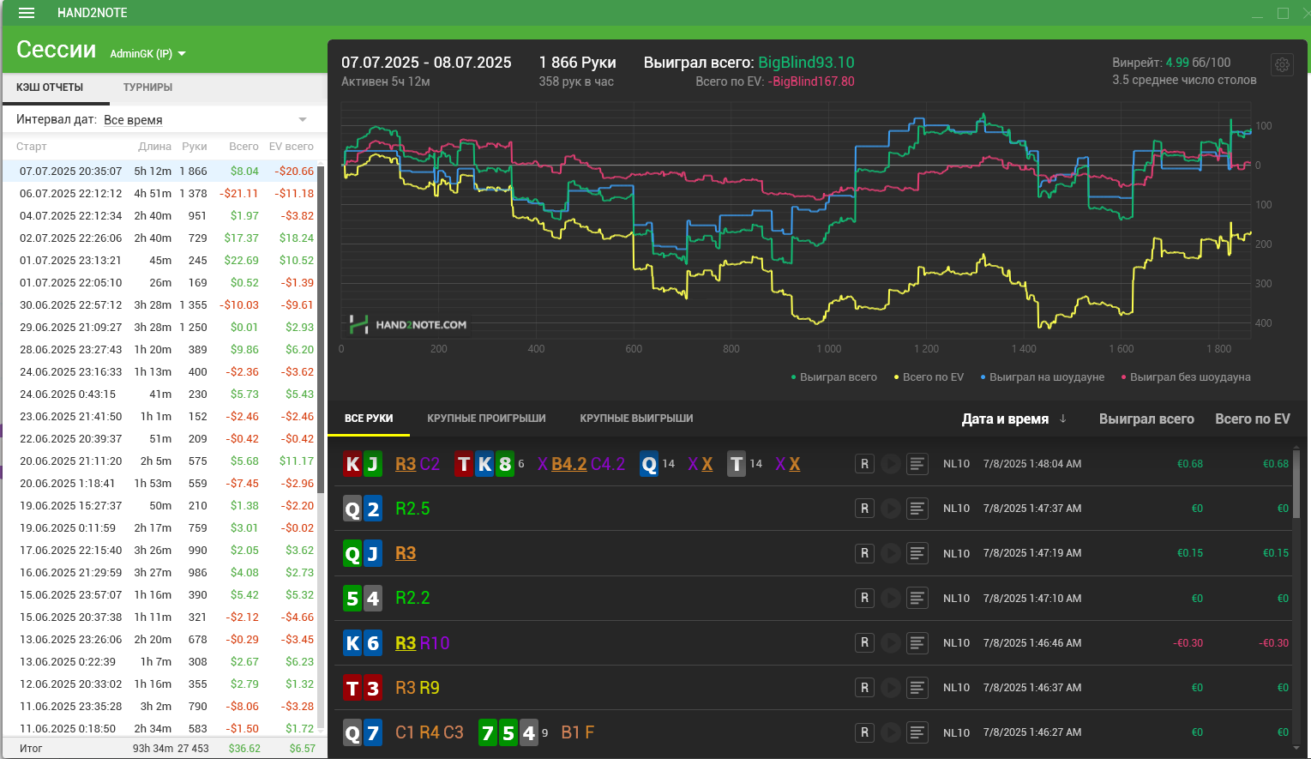Toggle 'Выиграл всего' graph legend line
The height and width of the screenshot is (759, 1311).
point(833,377)
